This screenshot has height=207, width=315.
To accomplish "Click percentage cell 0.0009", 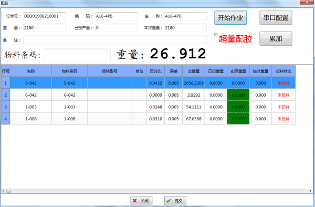I will tap(156, 95).
